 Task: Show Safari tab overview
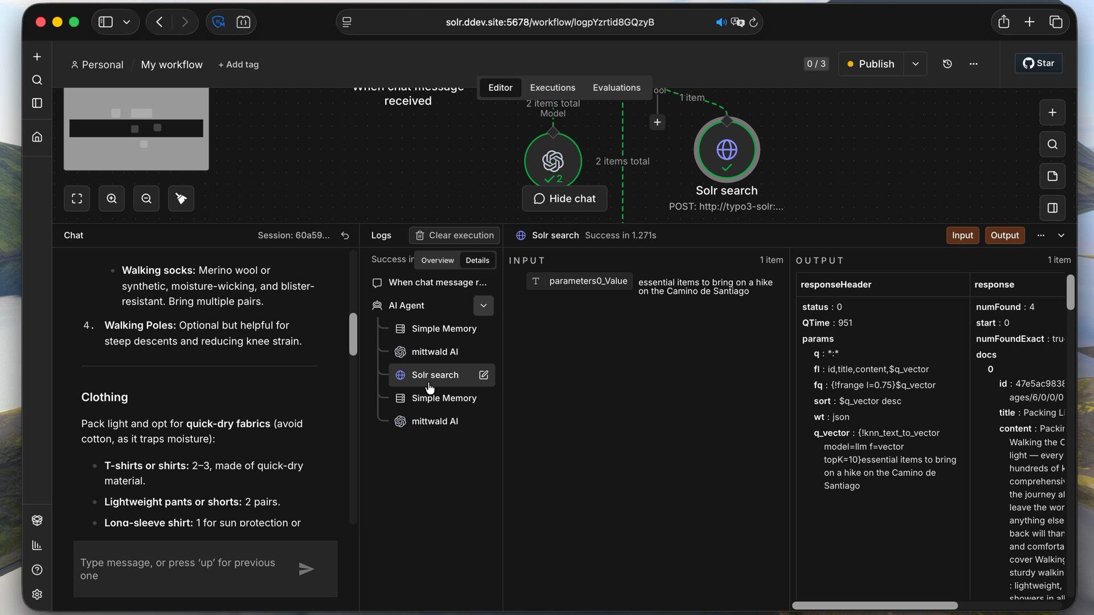click(x=1056, y=22)
